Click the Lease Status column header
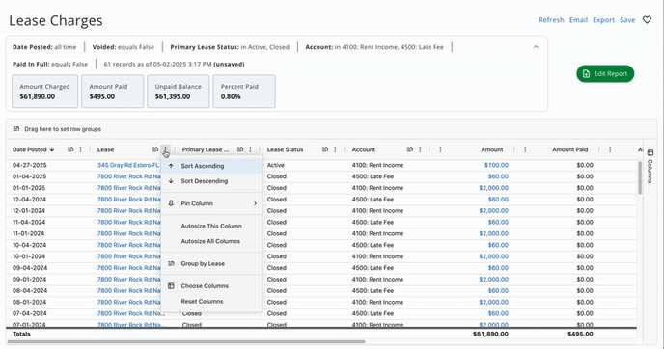The image size is (664, 349). (285, 149)
